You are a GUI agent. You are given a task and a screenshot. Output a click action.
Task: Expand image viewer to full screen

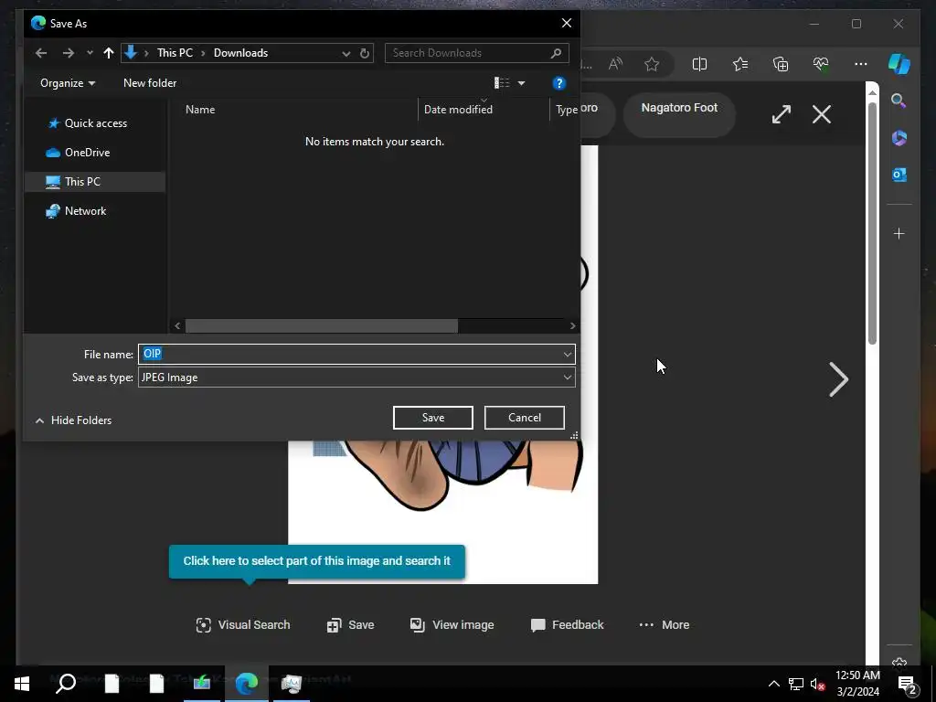(781, 114)
